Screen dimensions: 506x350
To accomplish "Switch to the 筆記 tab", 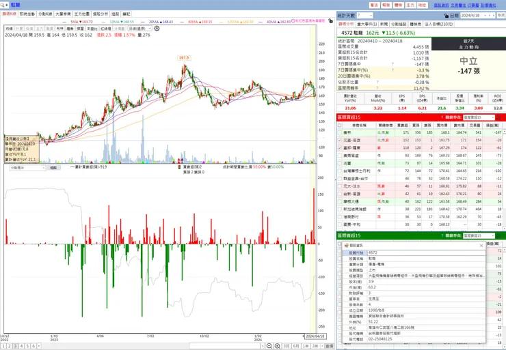I will 126,14.
